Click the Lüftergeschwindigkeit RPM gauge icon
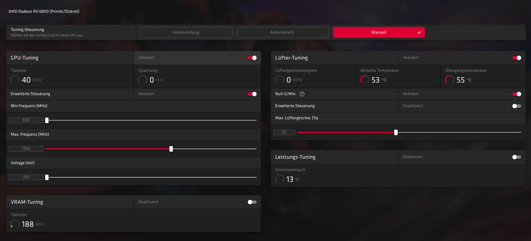The image size is (531, 241). [x=279, y=80]
